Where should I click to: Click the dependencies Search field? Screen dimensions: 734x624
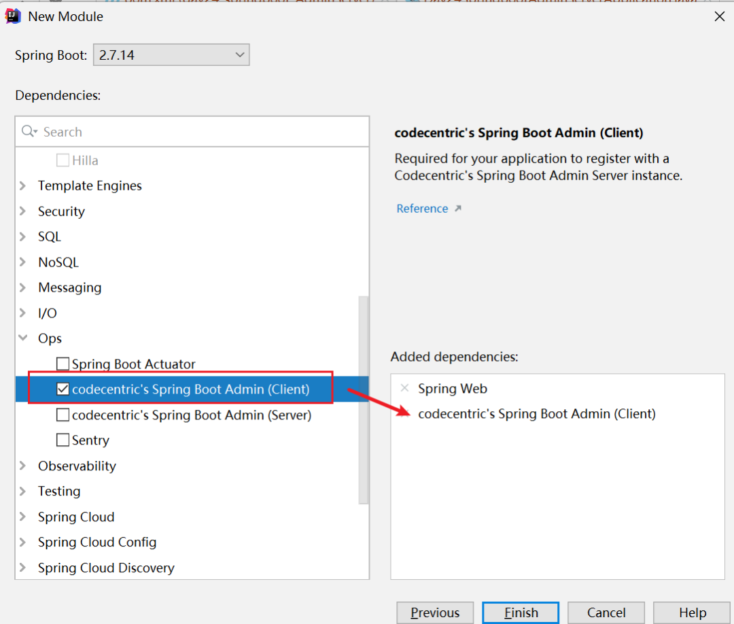192,132
